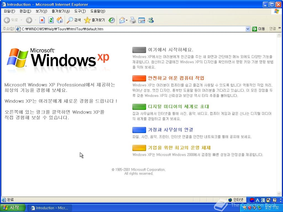Click the Windows flag throbber icon
283x212 pixels.
(x=276, y=11)
